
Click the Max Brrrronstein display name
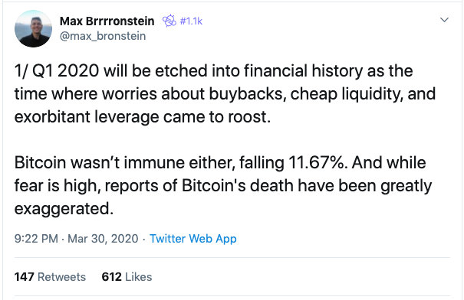(107, 21)
